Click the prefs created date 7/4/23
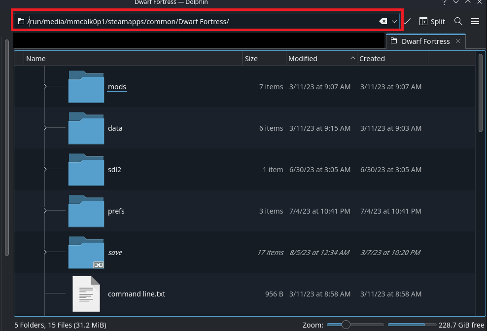 [x=390, y=211]
